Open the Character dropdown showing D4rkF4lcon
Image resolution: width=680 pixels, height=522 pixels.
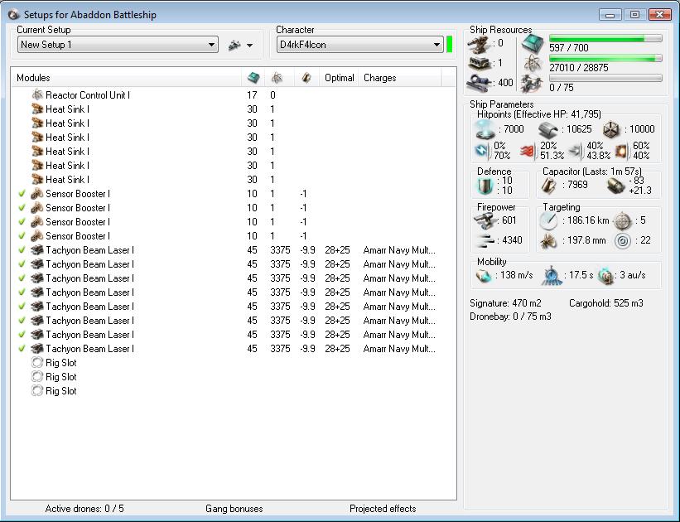pyautogui.click(x=359, y=45)
